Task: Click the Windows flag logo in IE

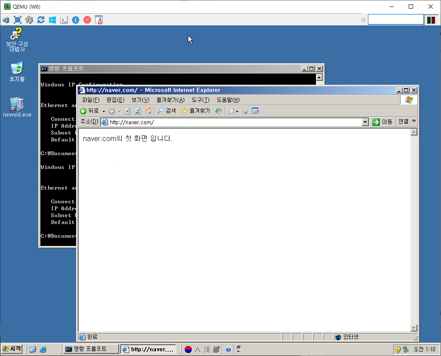Action: tap(409, 100)
